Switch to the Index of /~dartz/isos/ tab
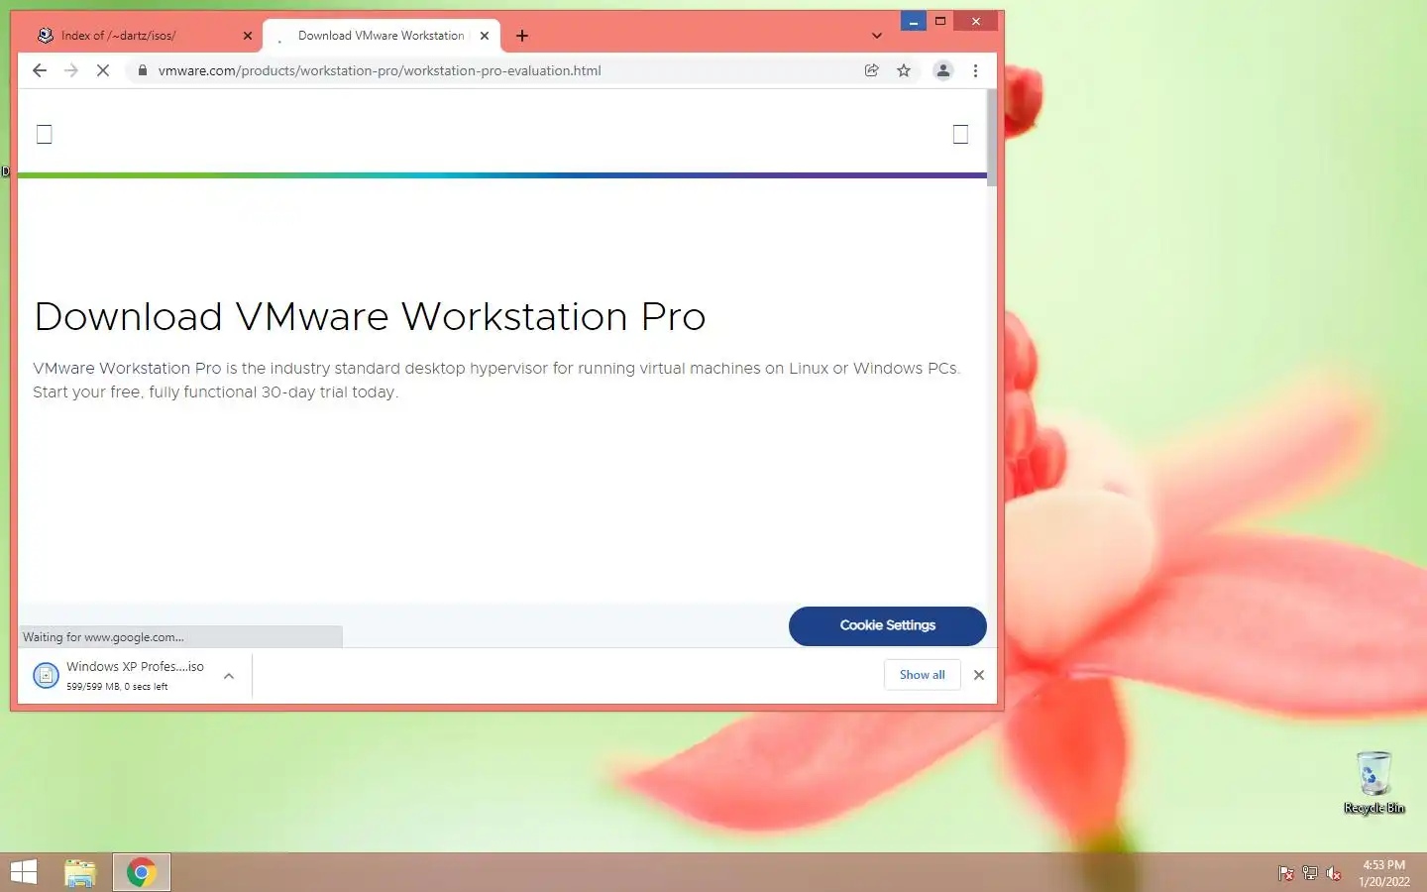Image resolution: width=1427 pixels, height=892 pixels. [144, 36]
